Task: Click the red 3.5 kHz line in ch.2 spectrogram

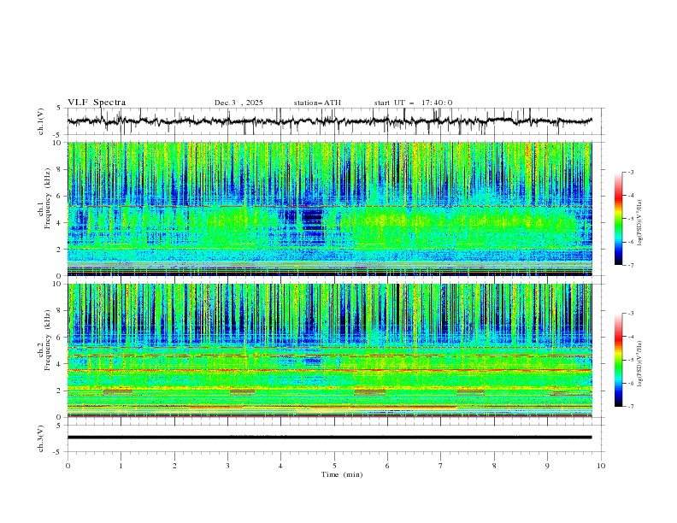Action: click(x=329, y=370)
